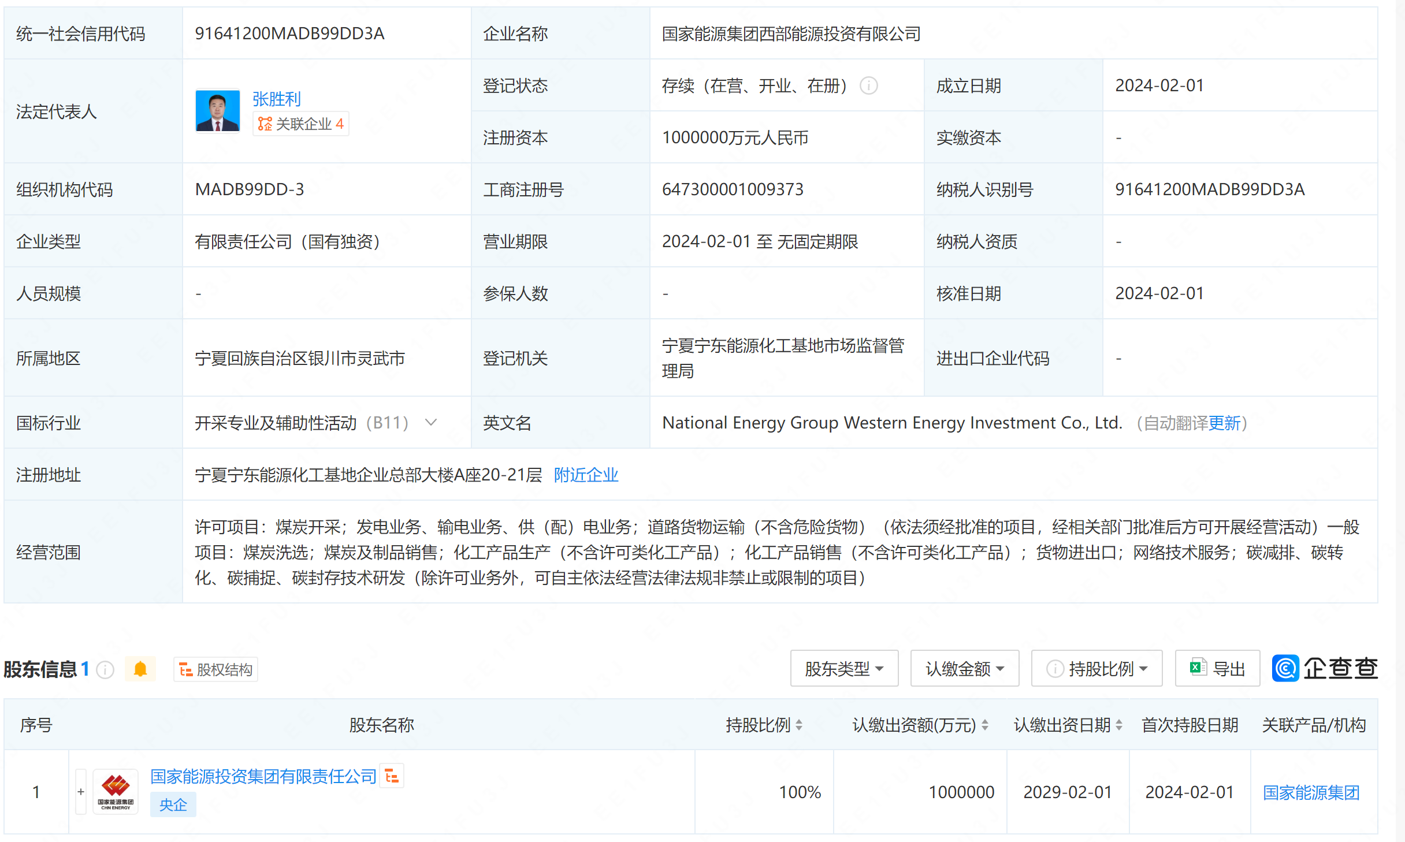
Task: Show info icon next to registration status
Action: point(868,86)
